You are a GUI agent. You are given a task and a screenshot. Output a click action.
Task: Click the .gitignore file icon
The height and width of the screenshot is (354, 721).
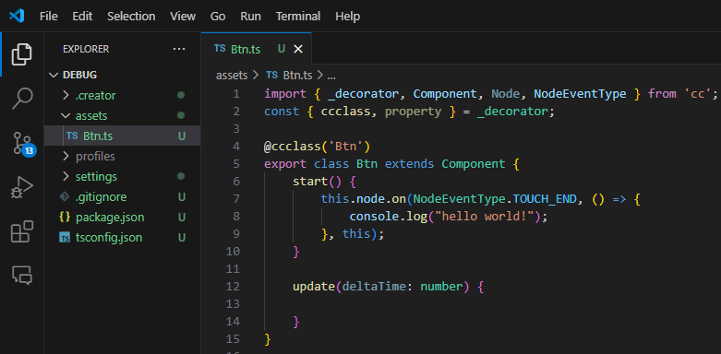click(65, 197)
